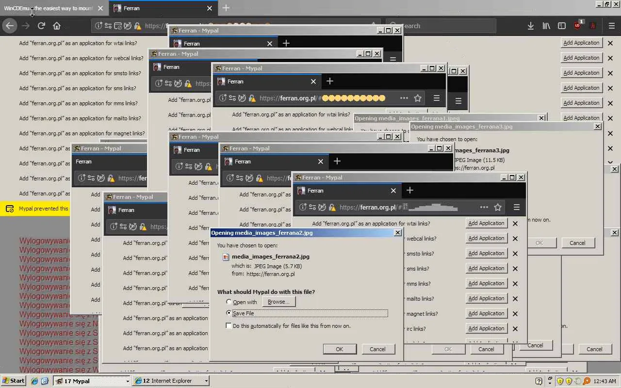Focus the Search box in the main toolbar
Image resolution: width=621 pixels, height=388 pixels.
pyautogui.click(x=441, y=26)
